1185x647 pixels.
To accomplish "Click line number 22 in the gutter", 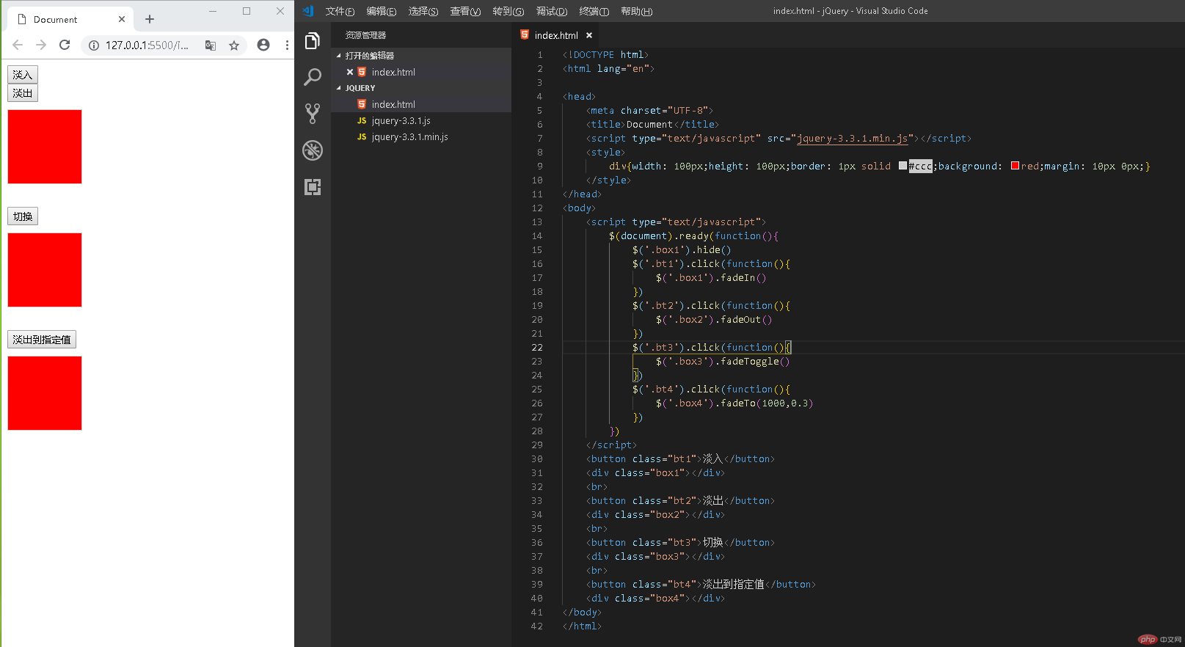I will tap(537, 348).
